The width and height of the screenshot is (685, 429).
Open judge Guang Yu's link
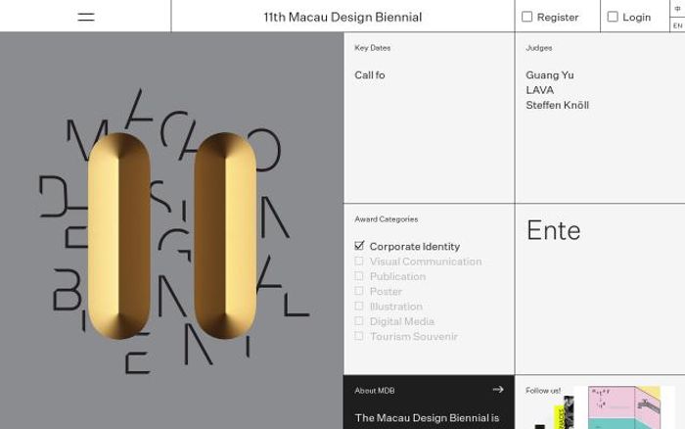tap(550, 75)
